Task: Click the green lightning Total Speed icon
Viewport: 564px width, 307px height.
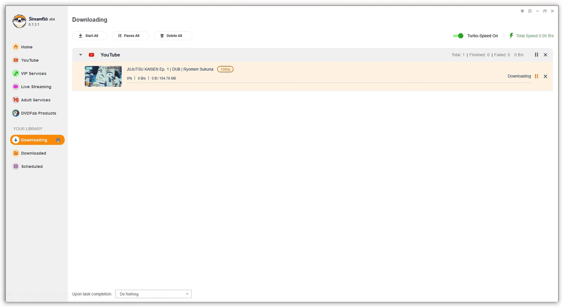Action: pos(511,36)
